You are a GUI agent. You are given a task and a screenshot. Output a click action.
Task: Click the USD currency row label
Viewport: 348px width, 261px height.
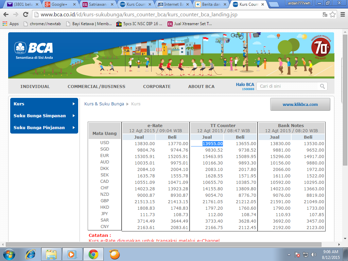point(105,143)
